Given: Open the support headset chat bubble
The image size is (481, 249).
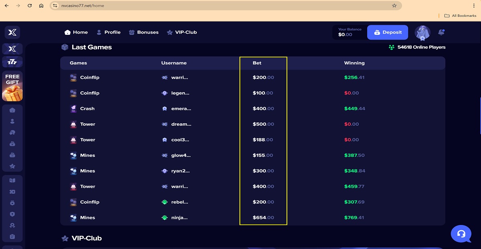Looking at the screenshot, I should (461, 234).
